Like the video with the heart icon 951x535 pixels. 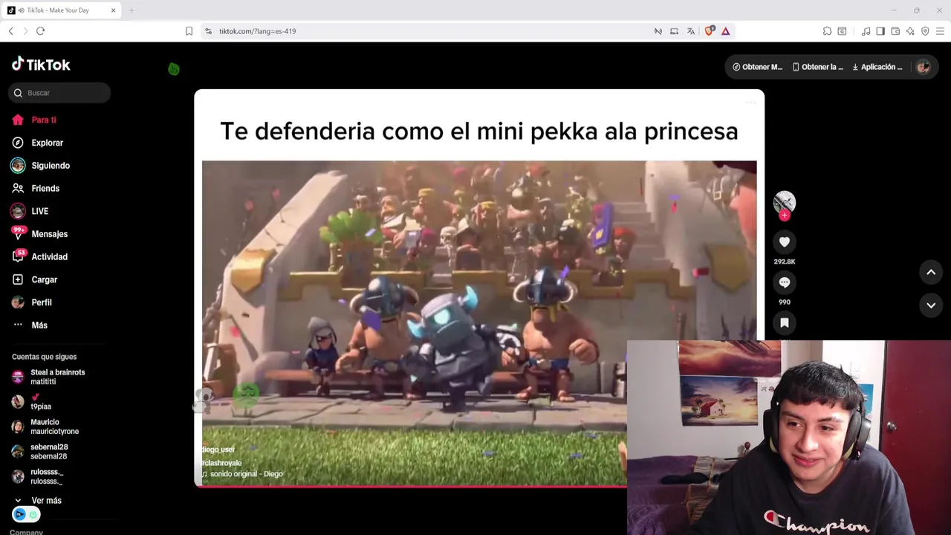tap(784, 241)
